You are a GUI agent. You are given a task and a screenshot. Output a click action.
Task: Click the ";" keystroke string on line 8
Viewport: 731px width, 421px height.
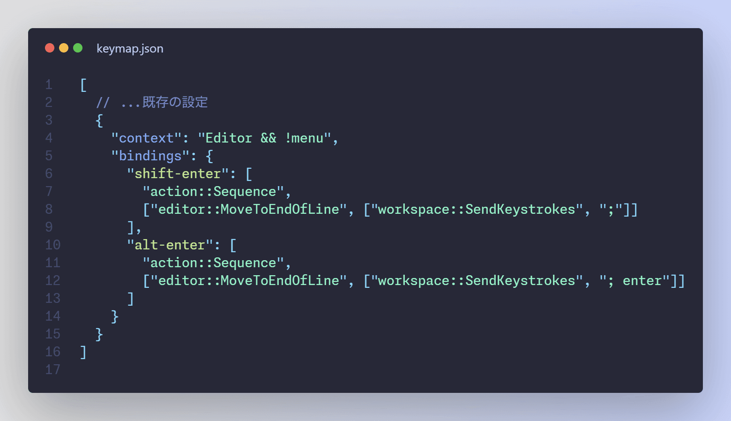click(611, 210)
